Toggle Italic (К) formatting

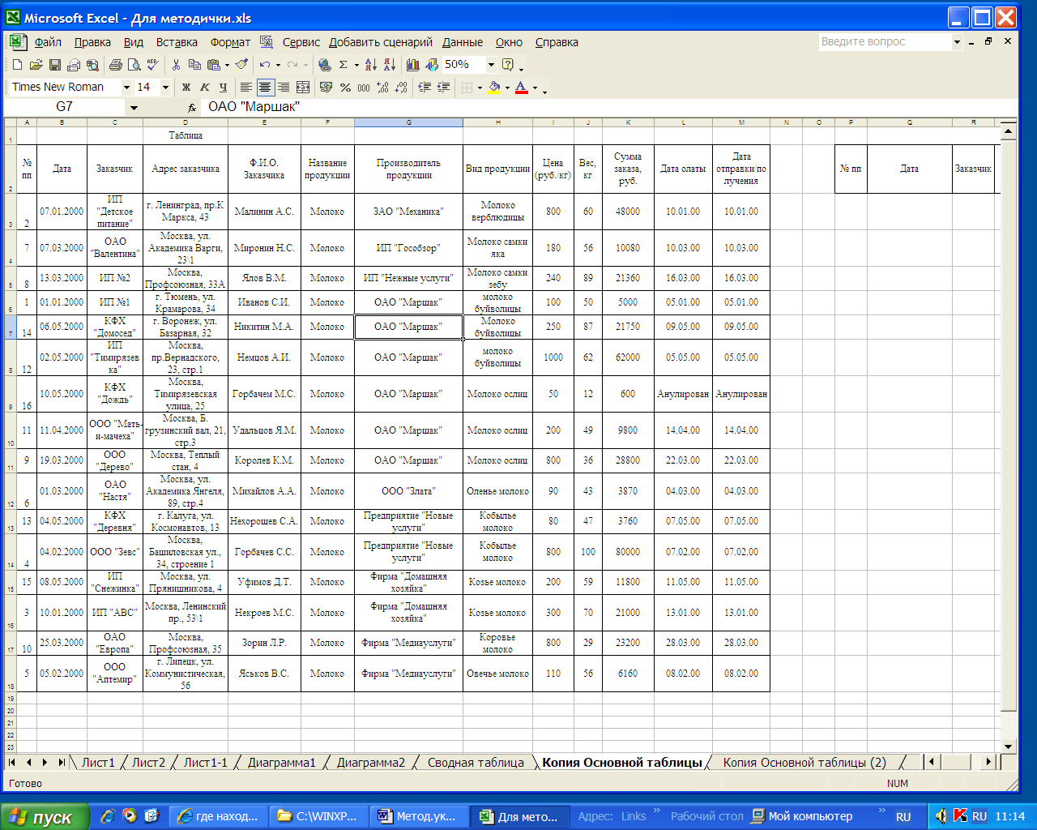point(205,87)
